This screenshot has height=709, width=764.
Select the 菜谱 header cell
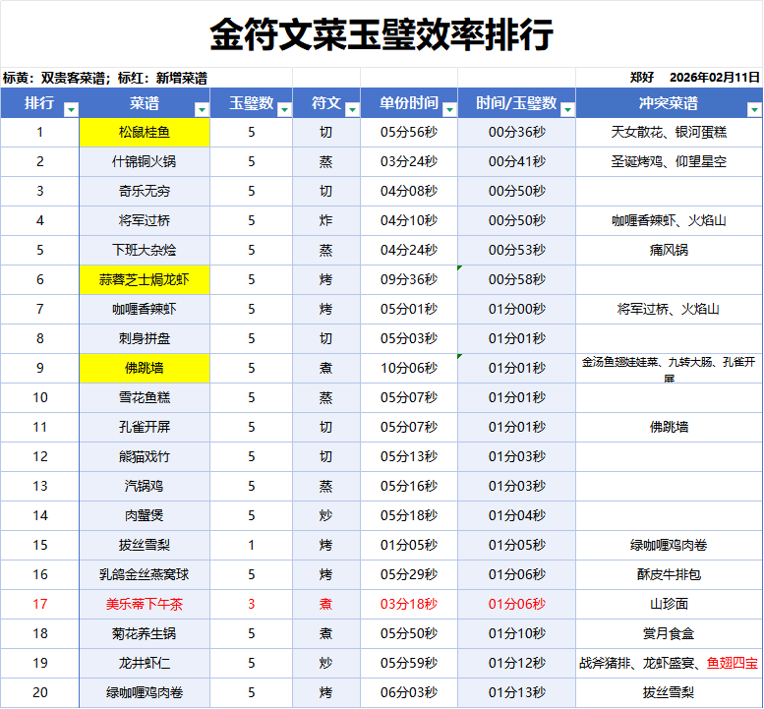(145, 103)
